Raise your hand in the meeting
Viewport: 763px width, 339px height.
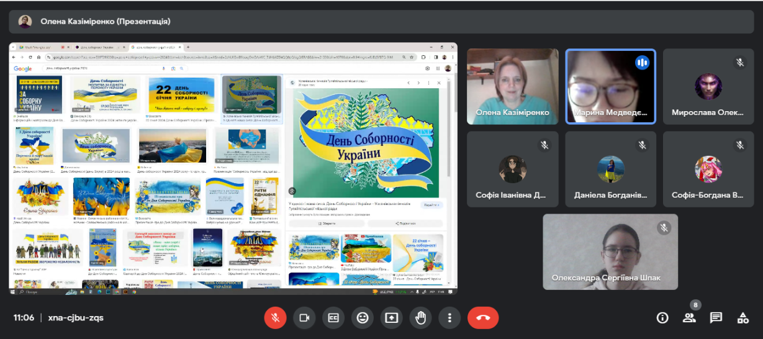click(x=420, y=318)
